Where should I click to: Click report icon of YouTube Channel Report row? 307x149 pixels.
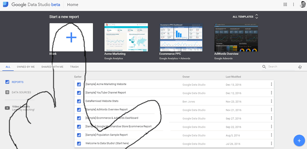(x=79, y=93)
